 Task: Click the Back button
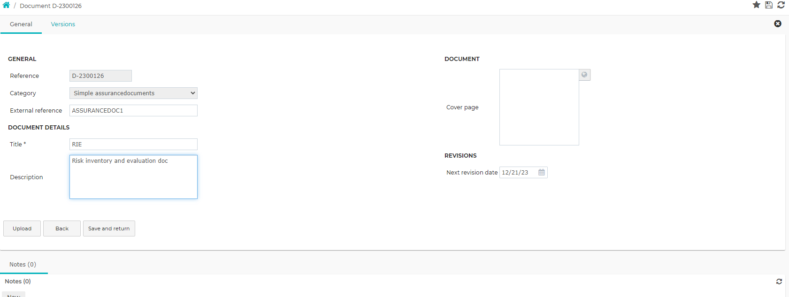62,228
